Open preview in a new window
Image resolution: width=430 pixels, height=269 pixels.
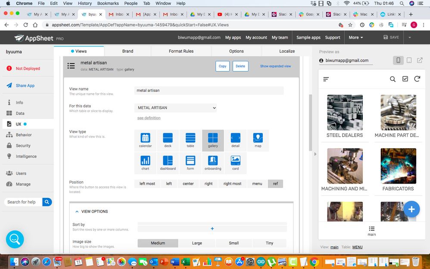(420, 60)
